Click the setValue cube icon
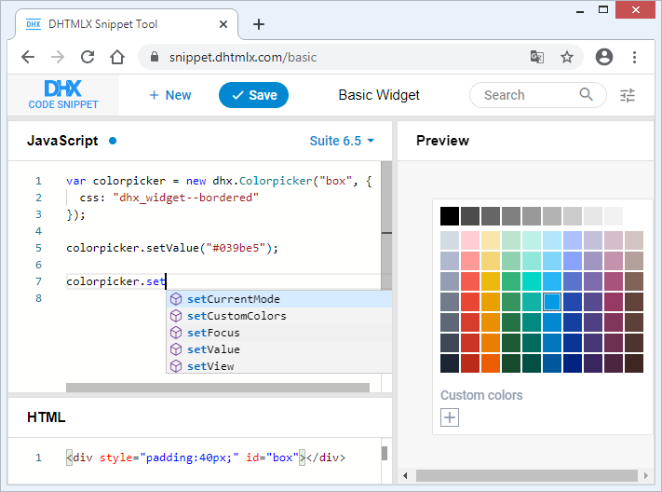The height and width of the screenshot is (492, 662). [176, 349]
